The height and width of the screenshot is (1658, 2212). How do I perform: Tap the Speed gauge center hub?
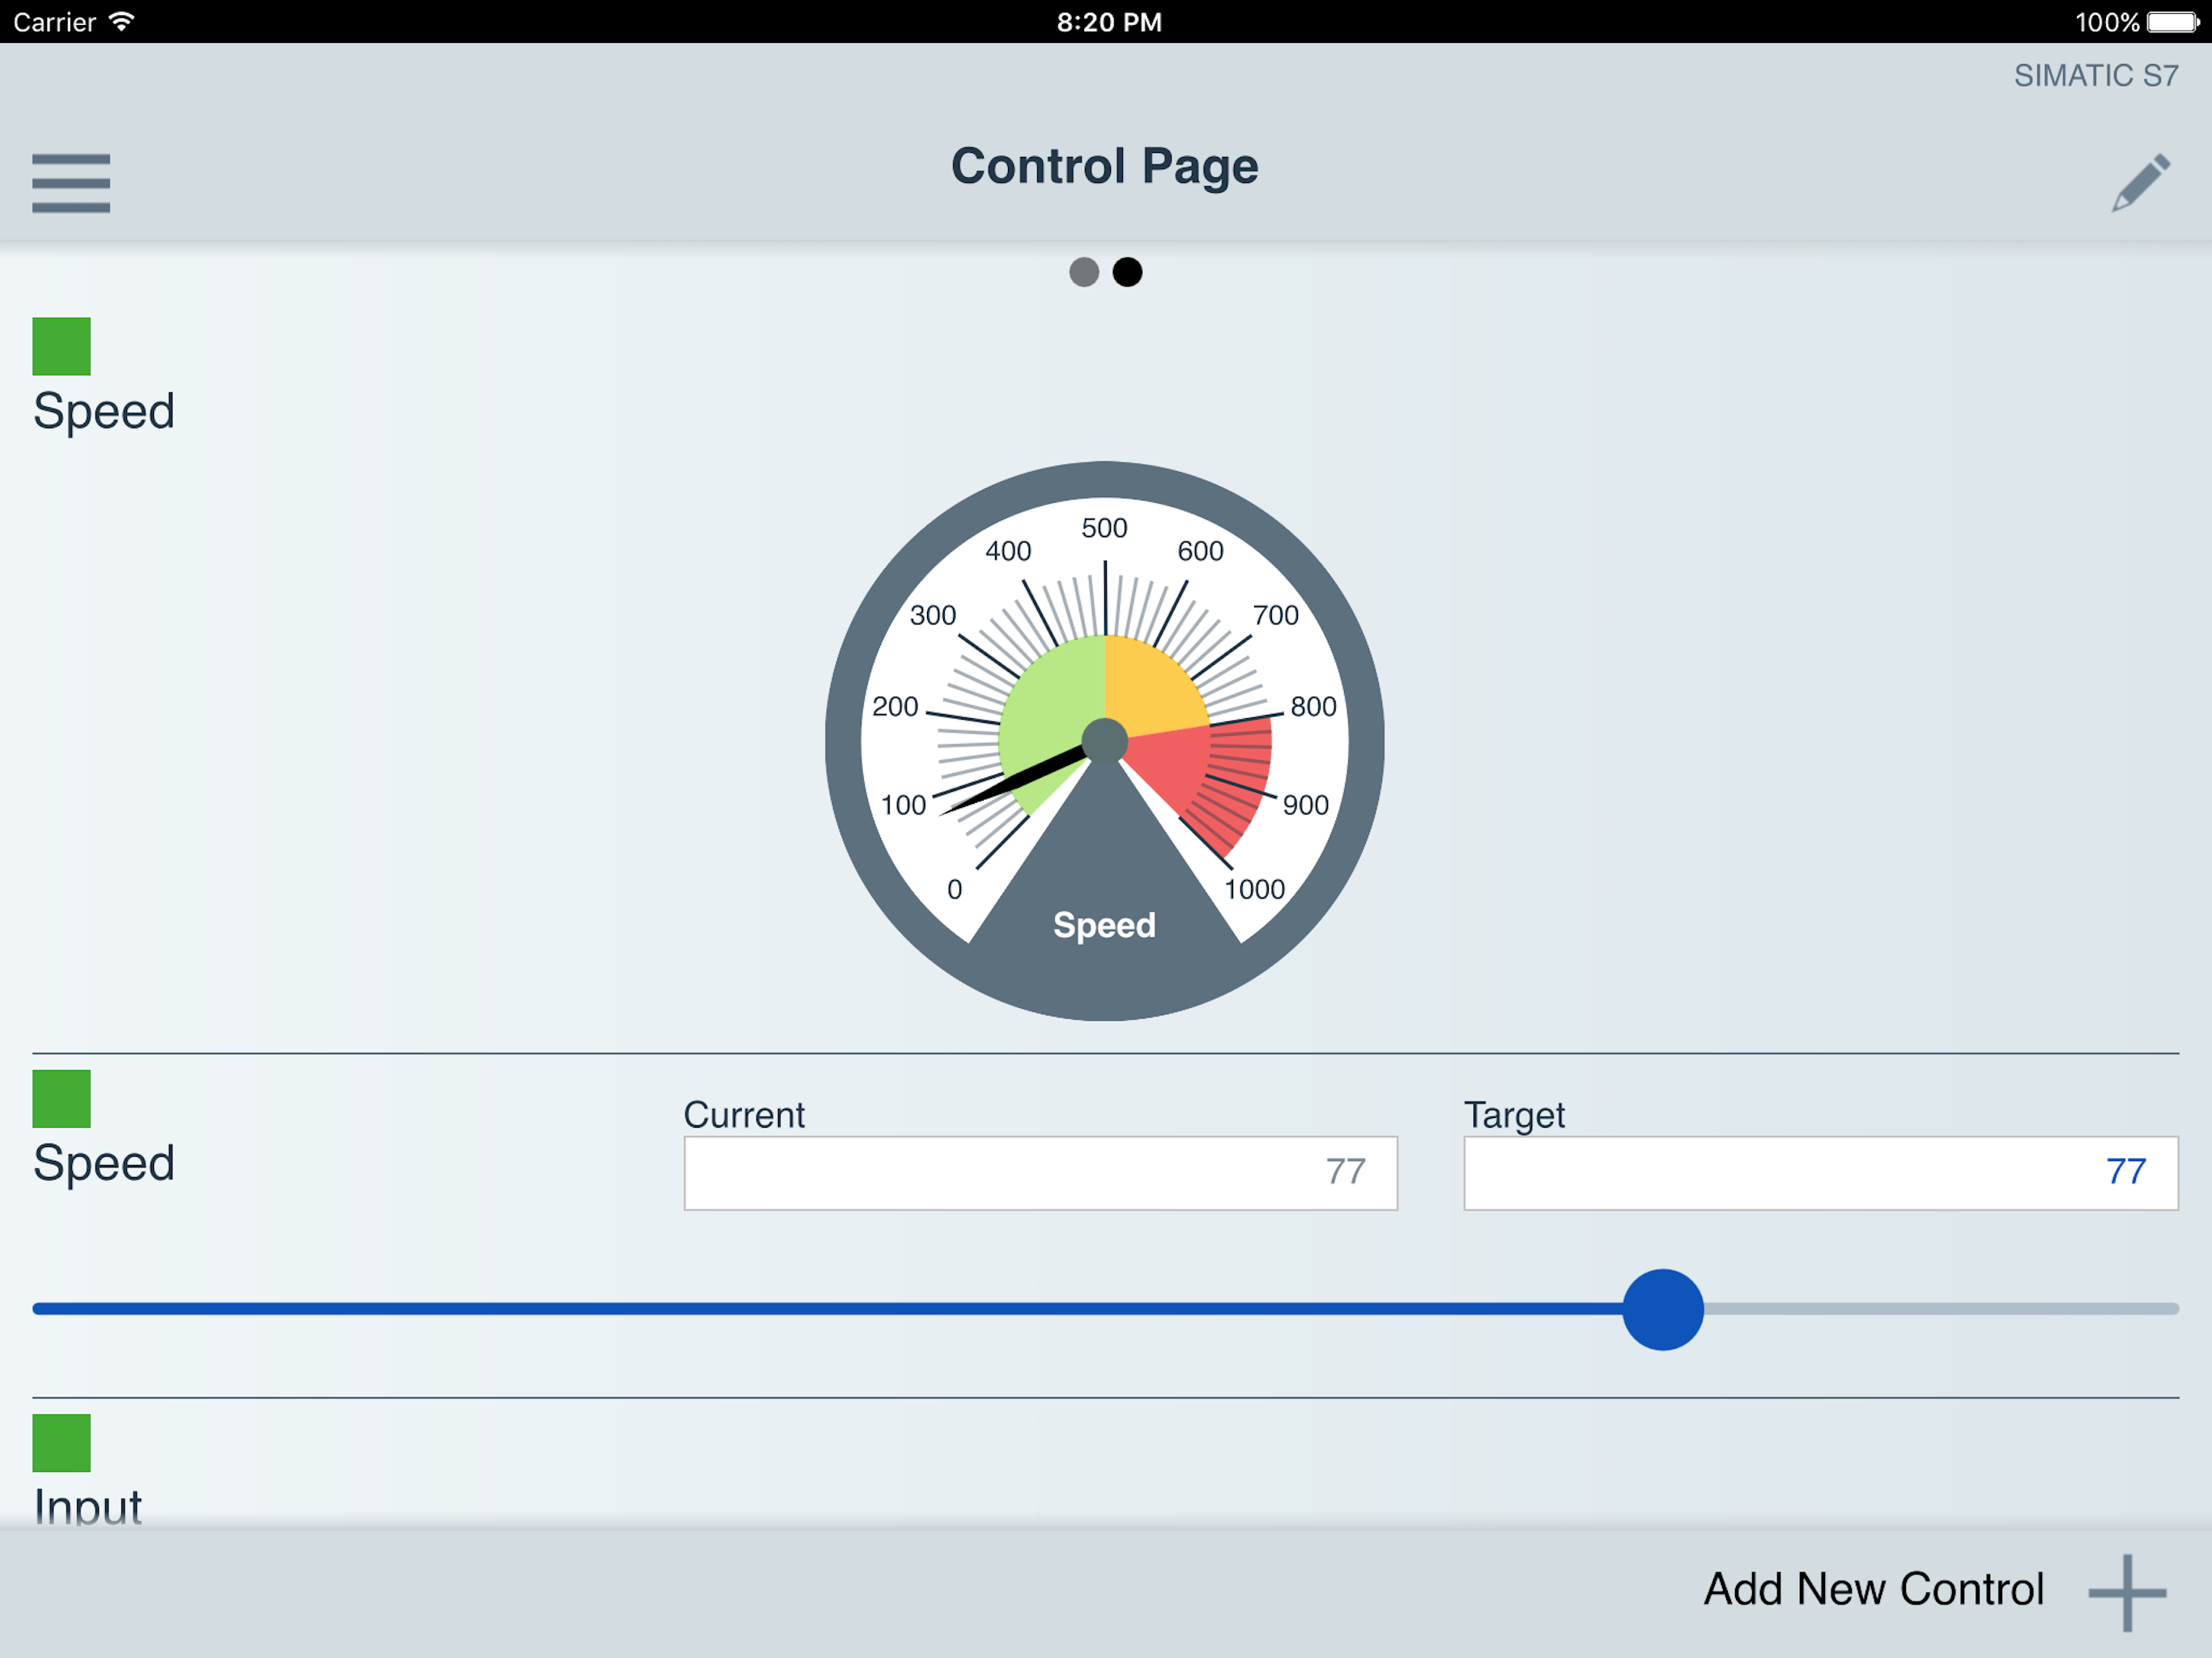1105,741
